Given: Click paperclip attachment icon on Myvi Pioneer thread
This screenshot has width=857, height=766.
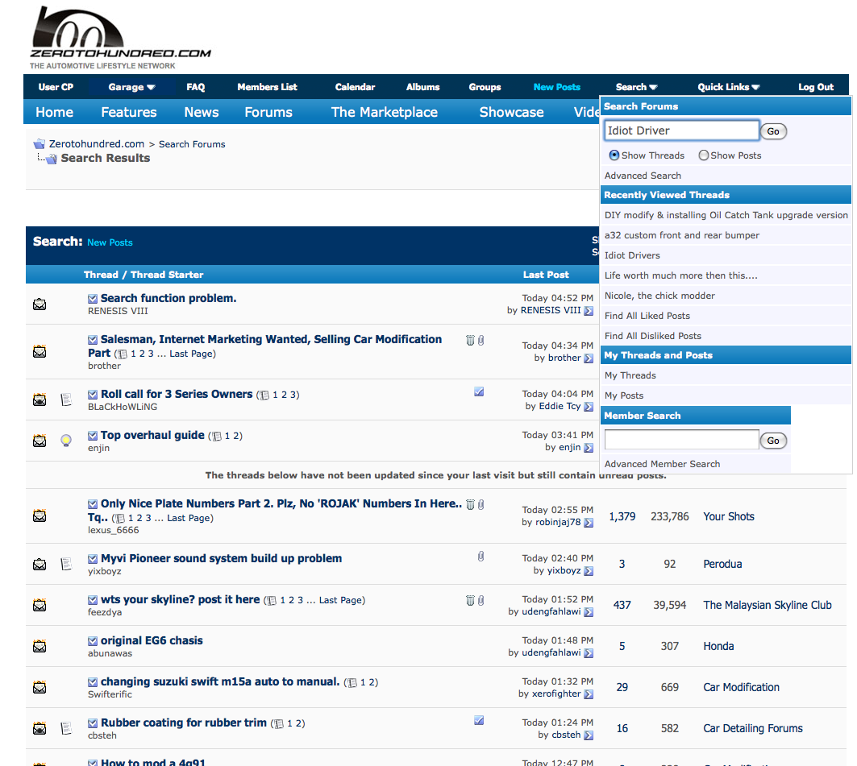Looking at the screenshot, I should 481,557.
